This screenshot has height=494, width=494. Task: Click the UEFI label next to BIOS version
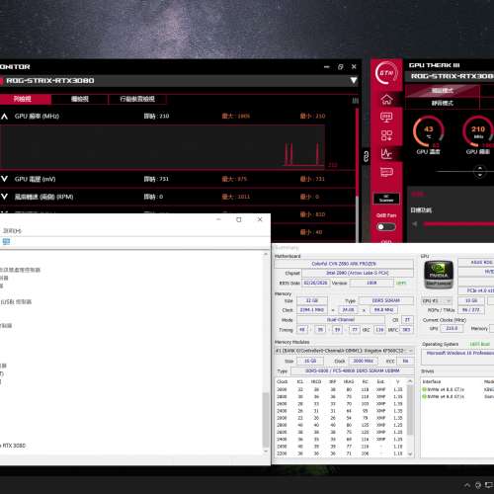pyautogui.click(x=401, y=284)
